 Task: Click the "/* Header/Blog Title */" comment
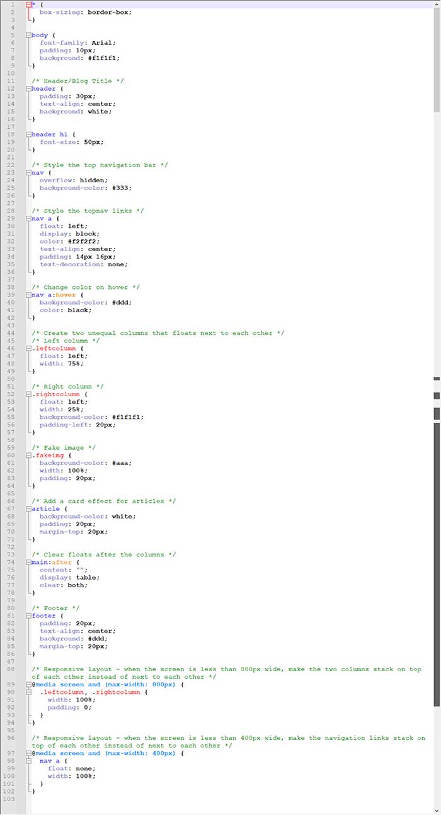[77, 81]
